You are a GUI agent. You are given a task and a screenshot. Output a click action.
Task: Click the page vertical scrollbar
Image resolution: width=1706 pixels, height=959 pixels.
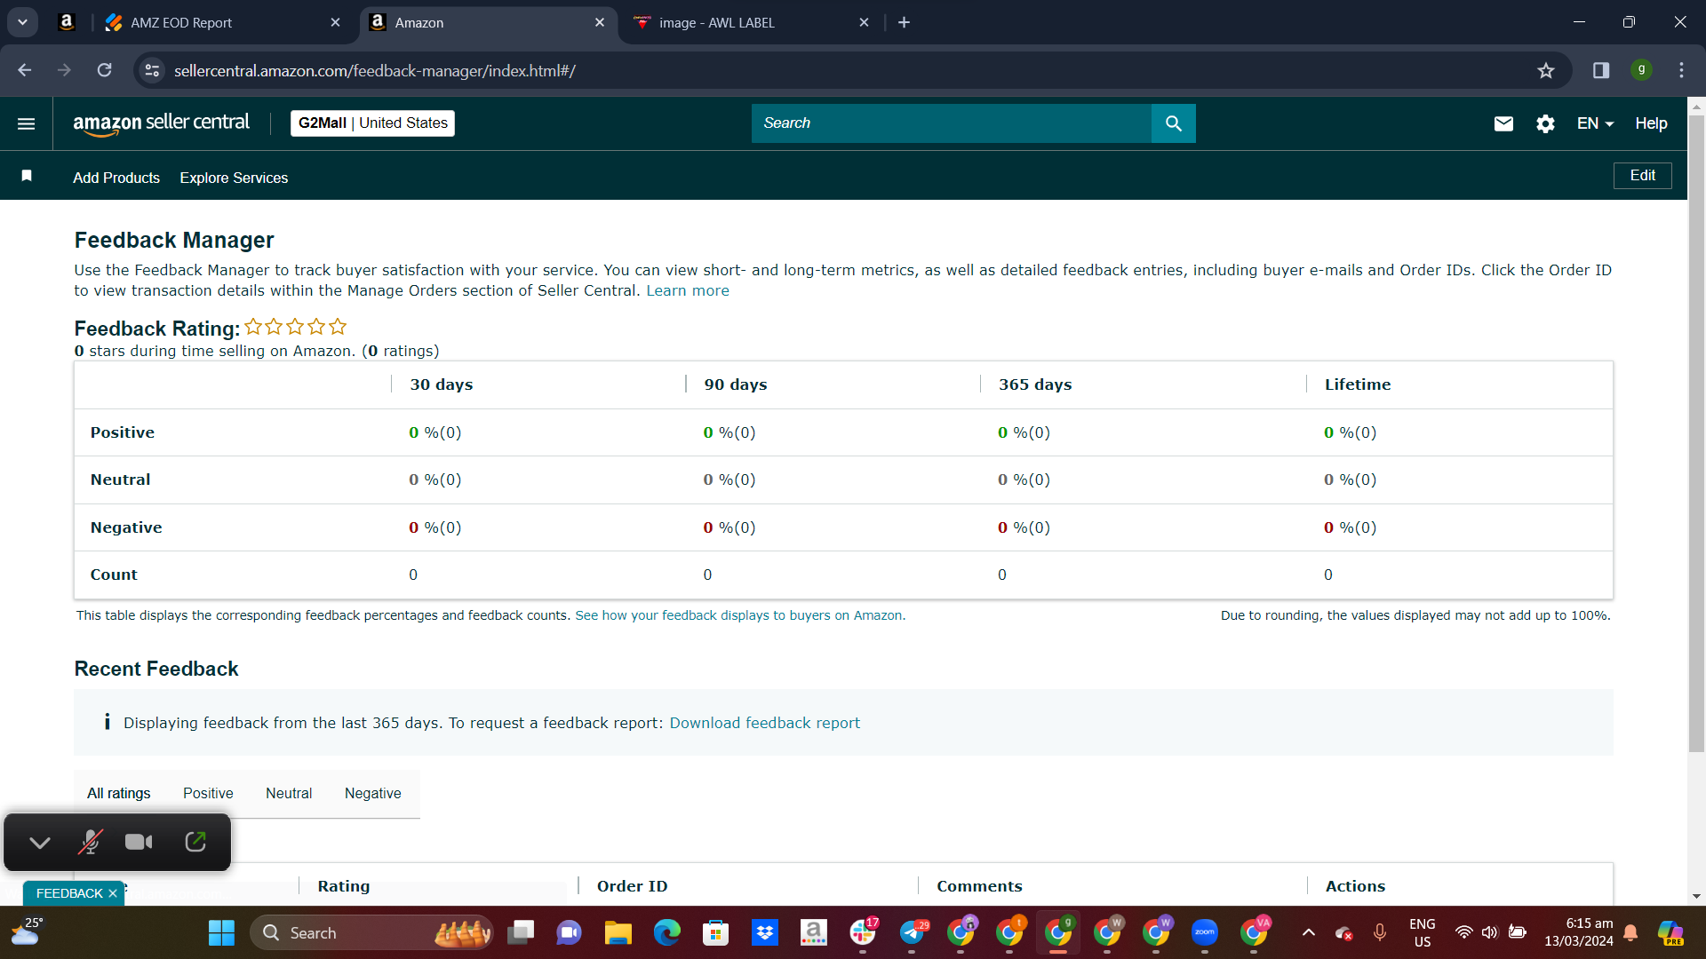1696,432
